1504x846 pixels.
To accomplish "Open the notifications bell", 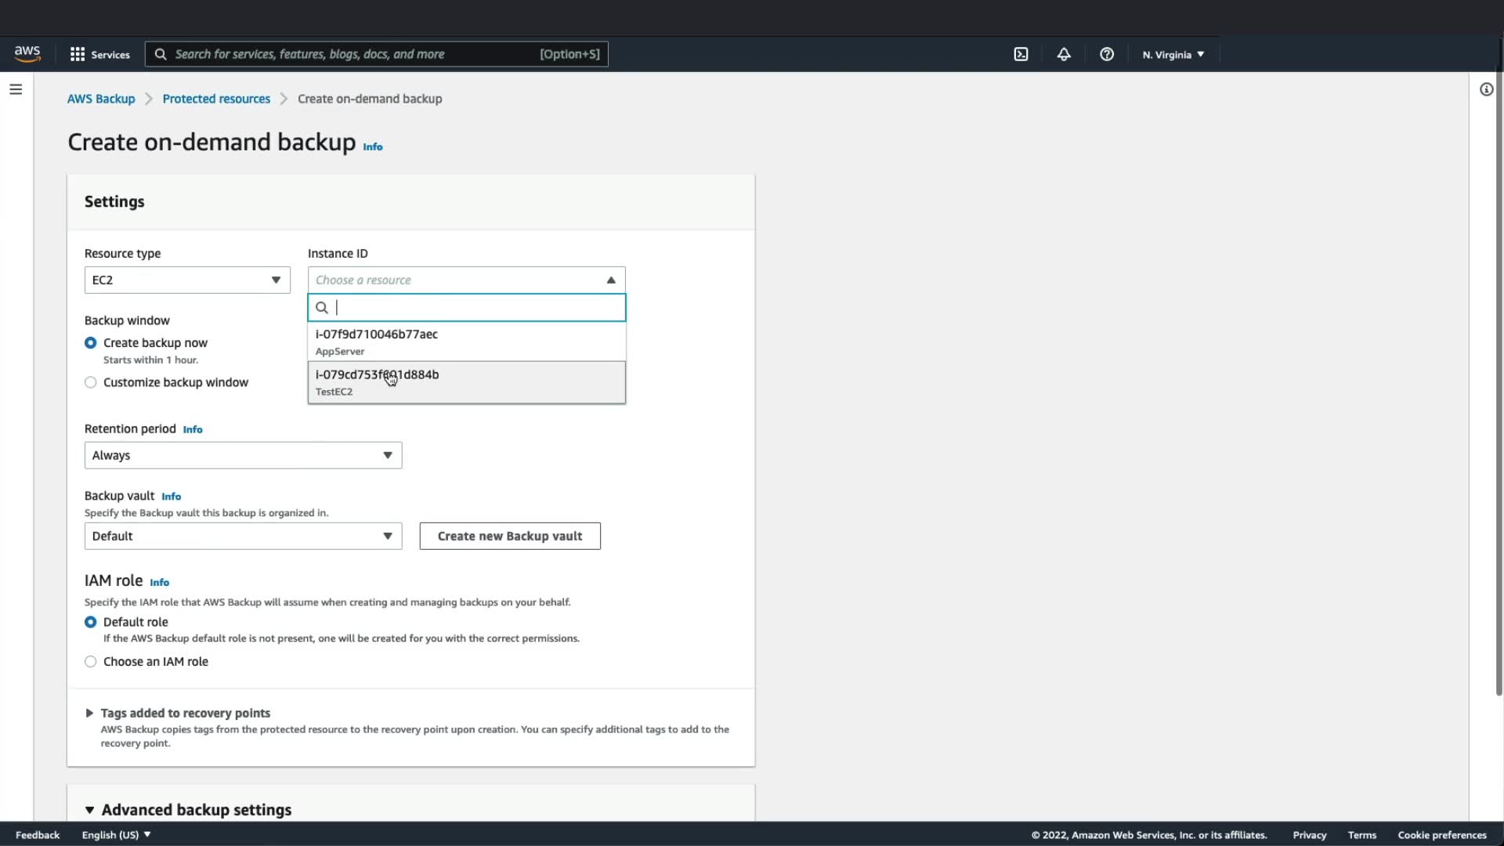I will 1063,54.
